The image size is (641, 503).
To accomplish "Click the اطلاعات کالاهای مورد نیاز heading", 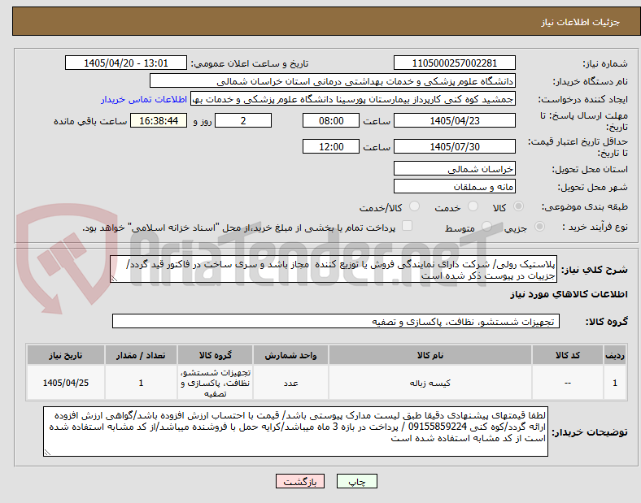I will click(569, 294).
